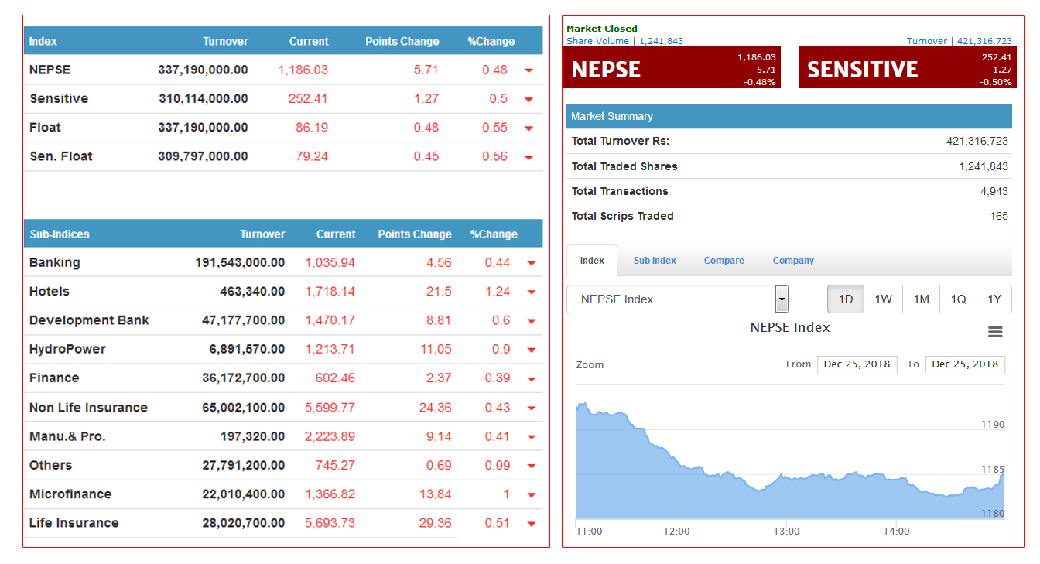Click the NEPSE Index area chart

point(789,460)
